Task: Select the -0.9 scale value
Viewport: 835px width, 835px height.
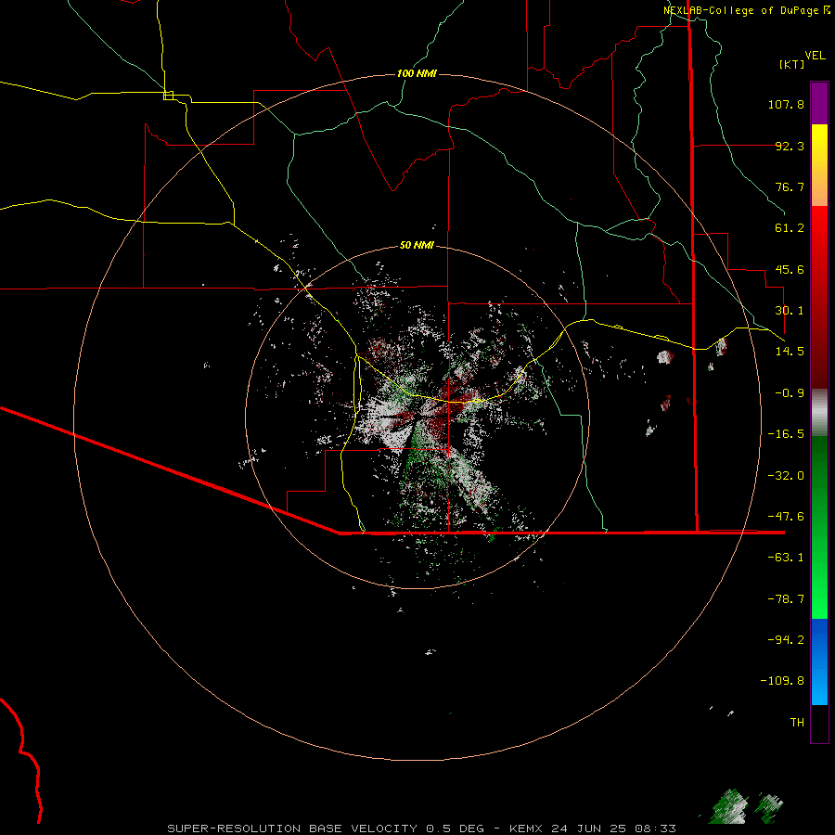Action: (790, 393)
